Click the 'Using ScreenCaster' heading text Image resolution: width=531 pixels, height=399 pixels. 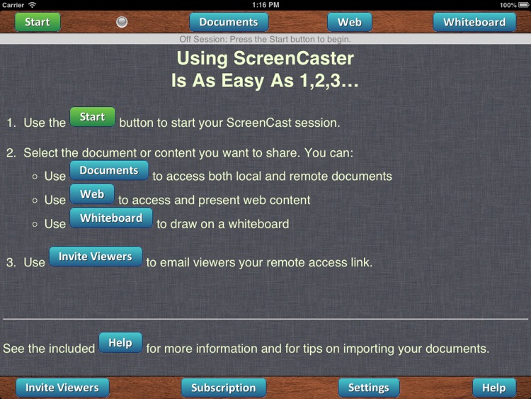pos(265,58)
